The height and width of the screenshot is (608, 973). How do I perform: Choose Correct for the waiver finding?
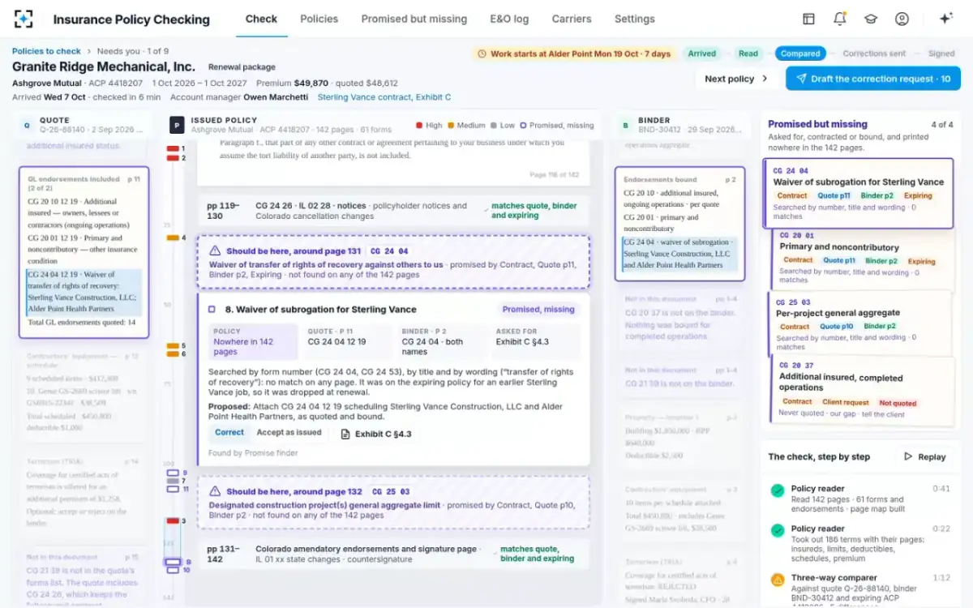tap(229, 433)
